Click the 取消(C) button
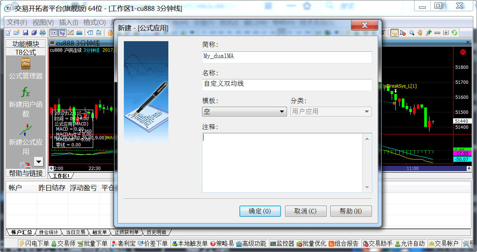This screenshot has width=477, height=252. pos(306,211)
